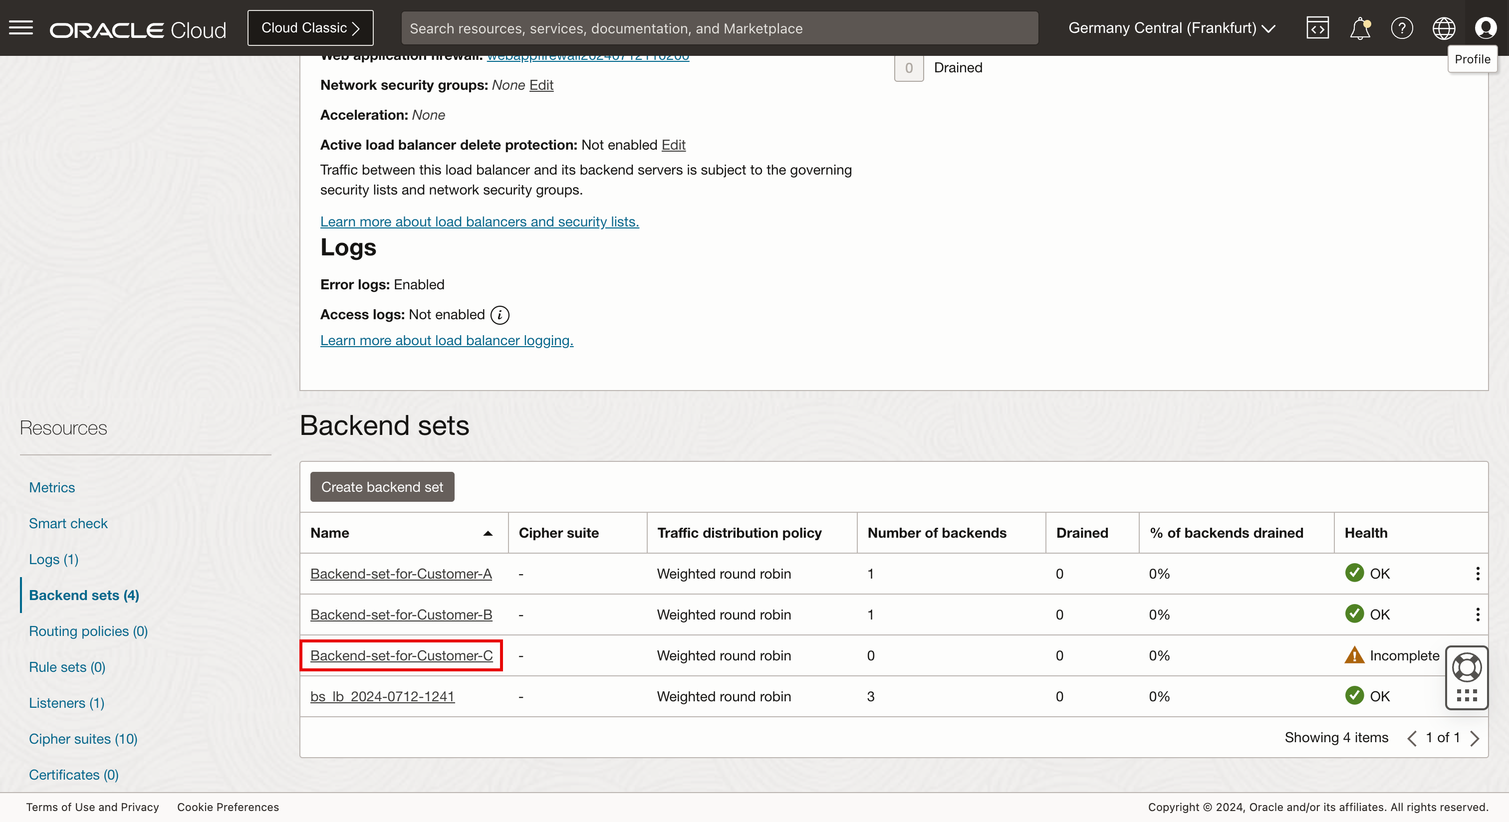Select Metrics in Resources sidebar
This screenshot has width=1509, height=822.
point(51,487)
